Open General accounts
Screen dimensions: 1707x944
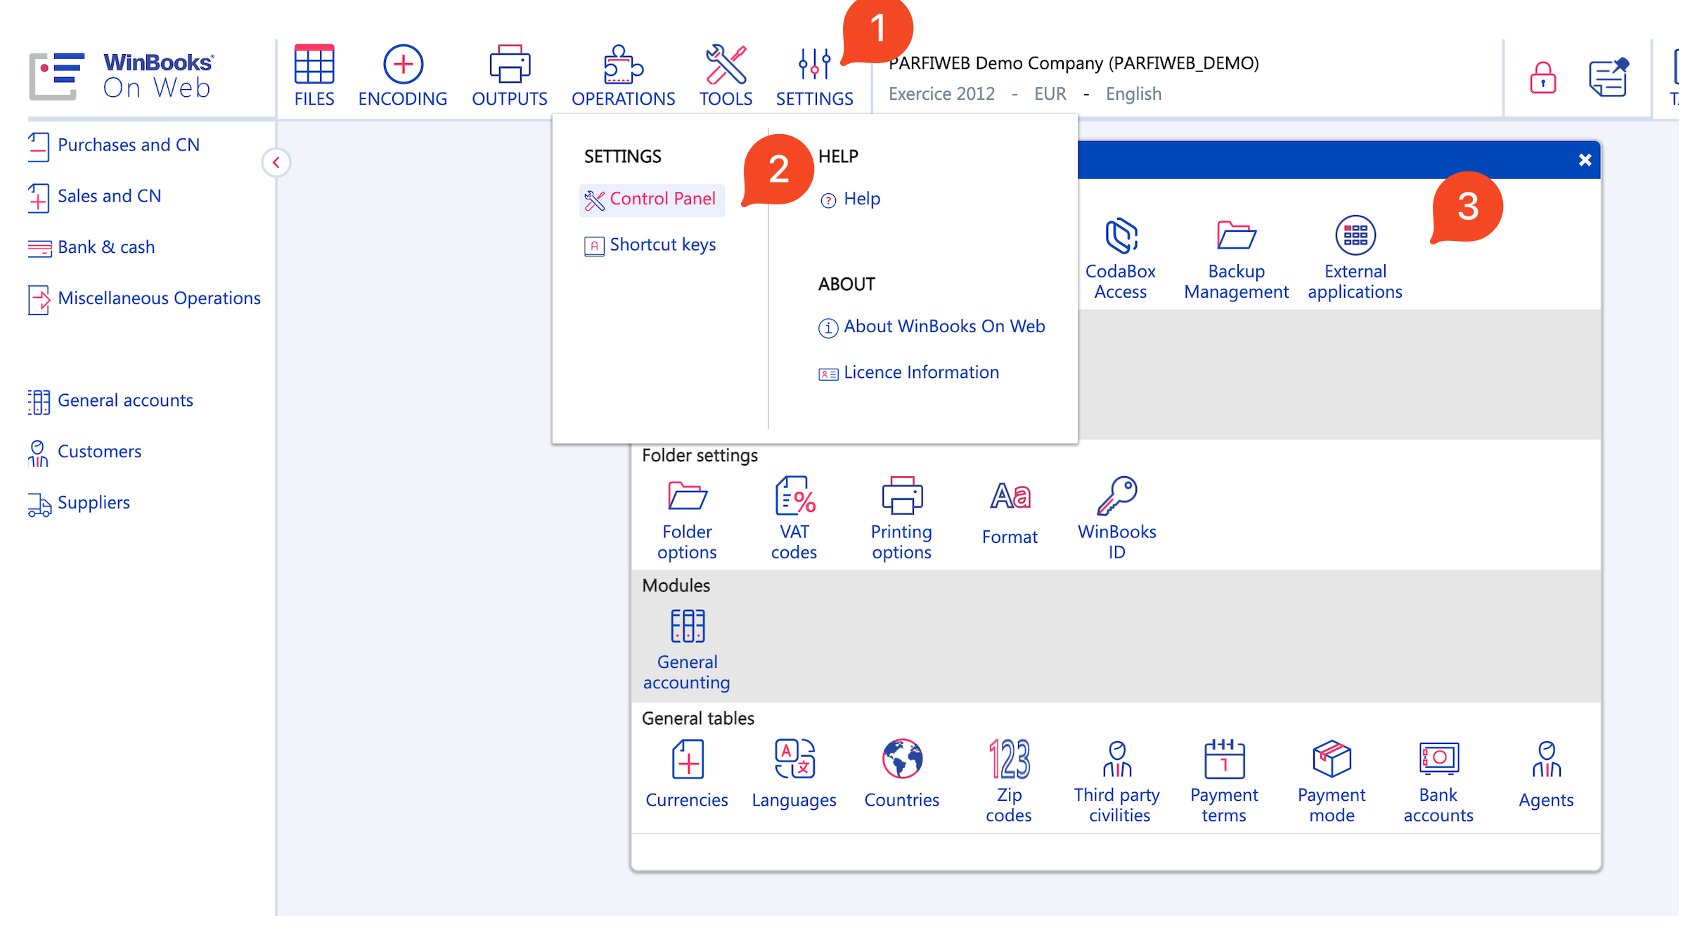110,401
